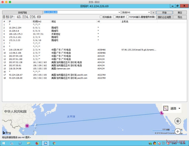Sort by 地址 column header
This screenshot has width=189, height=146.
[73, 21]
